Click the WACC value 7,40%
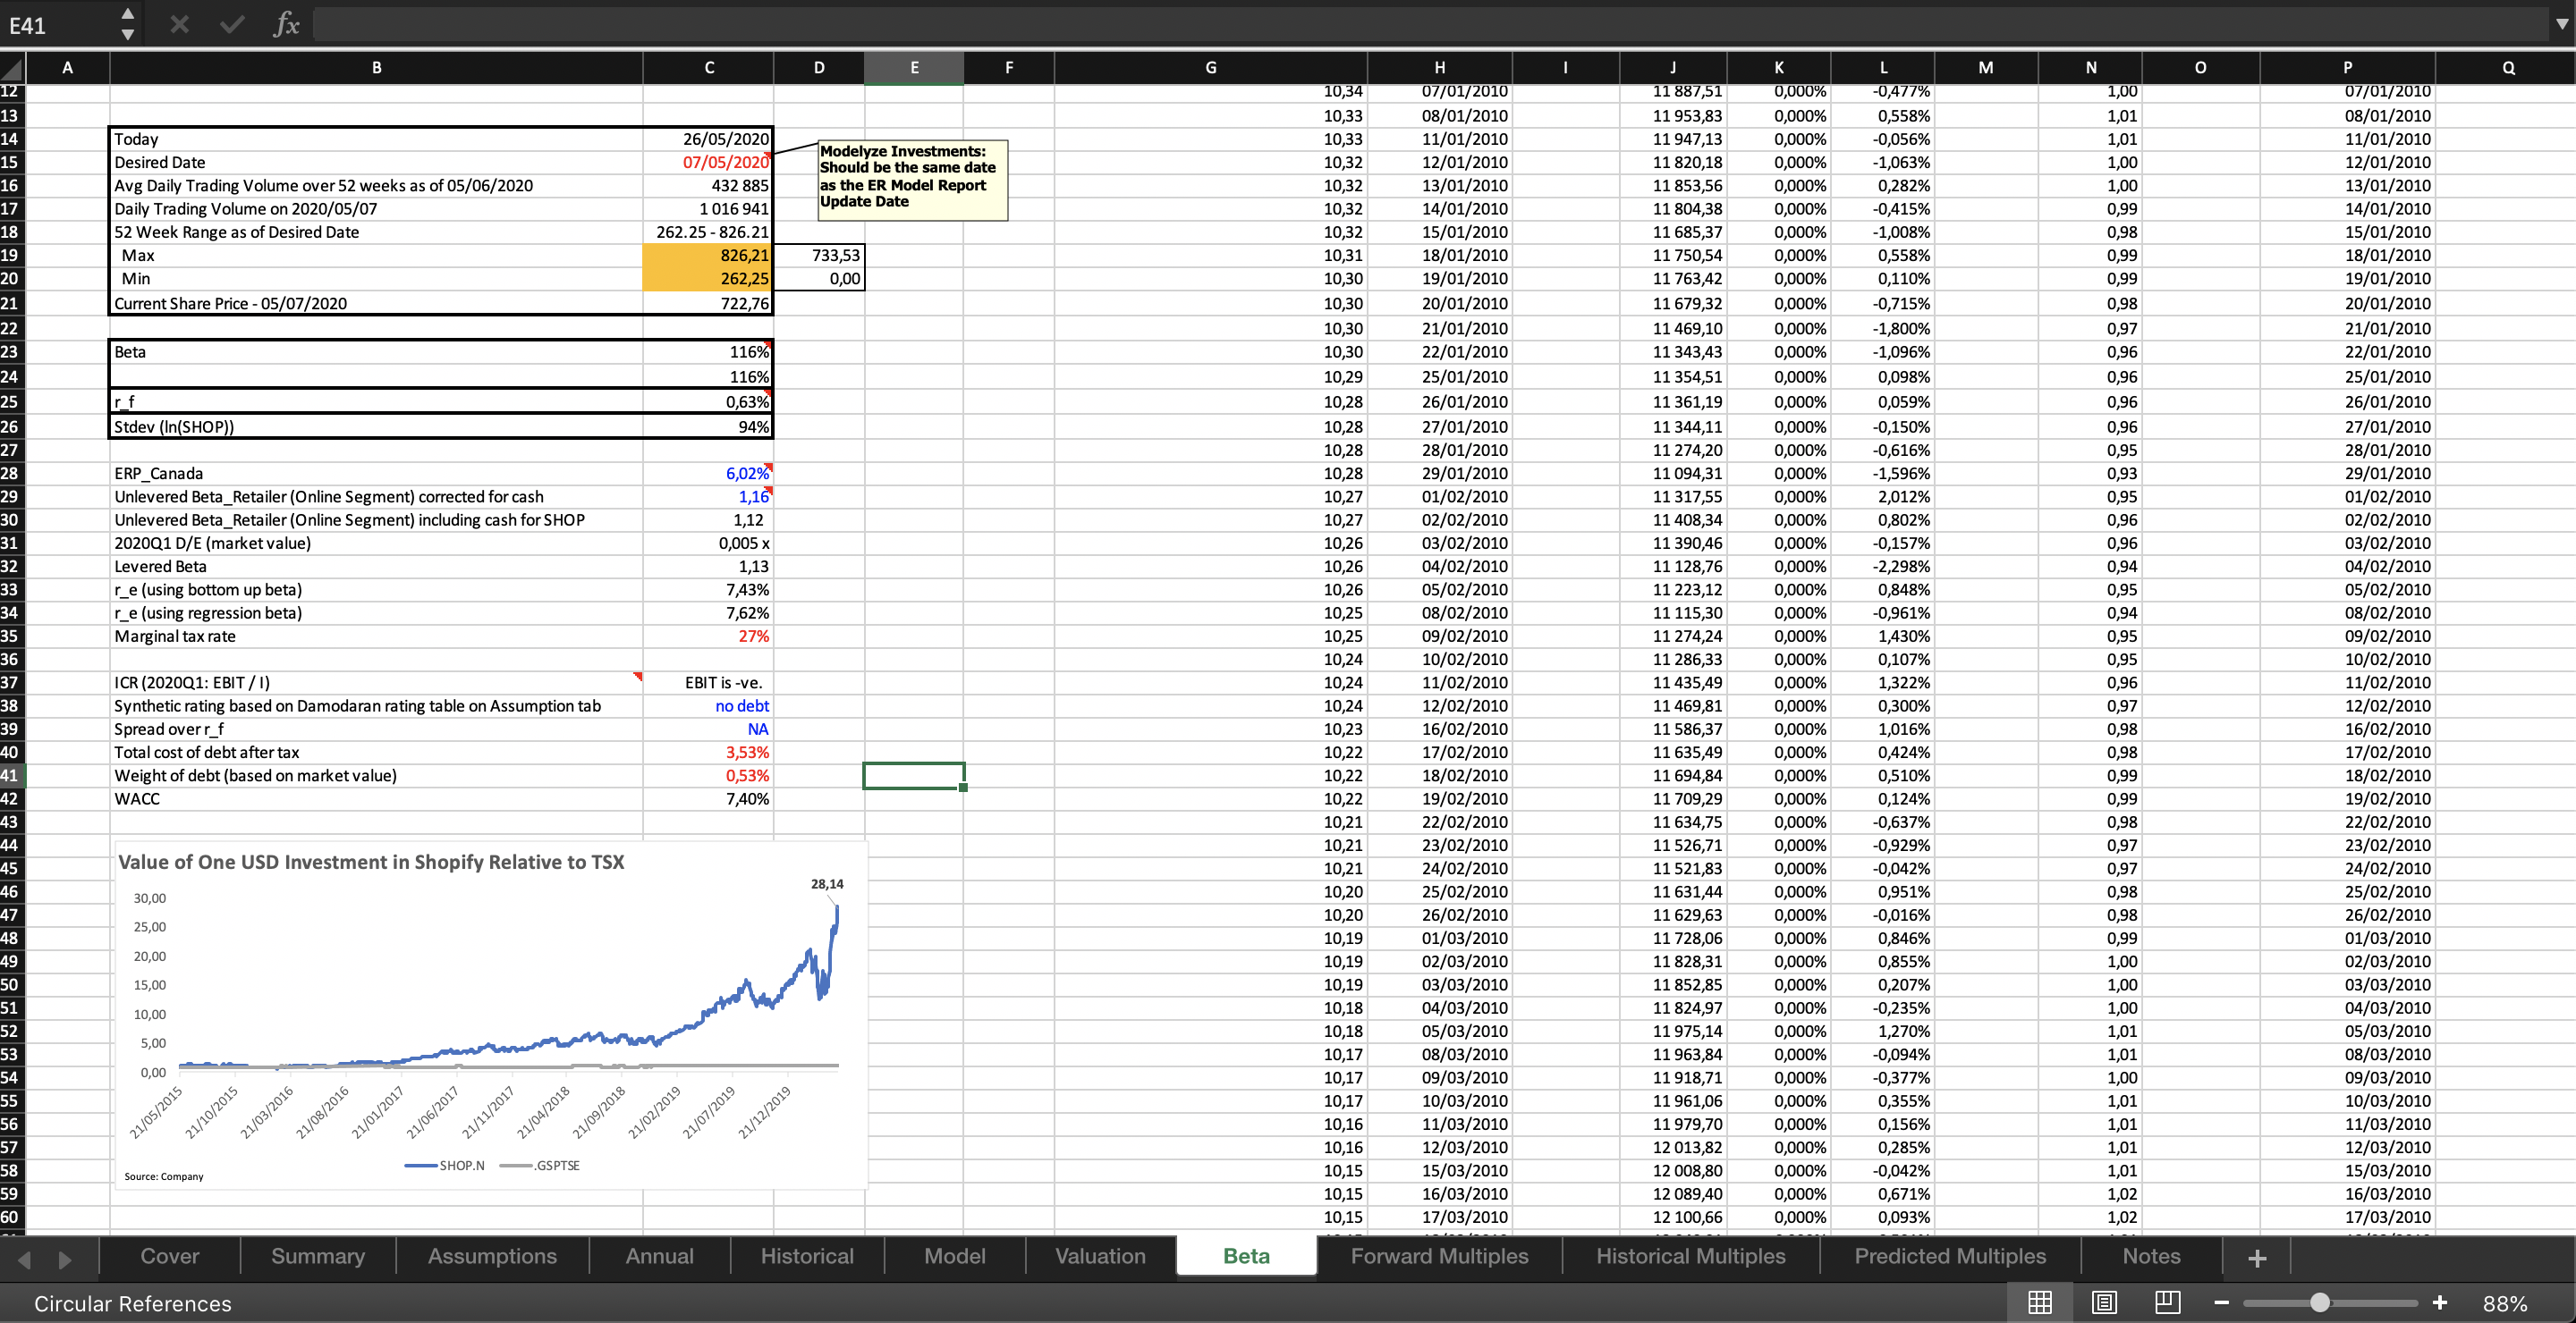This screenshot has width=2576, height=1323. [x=708, y=799]
